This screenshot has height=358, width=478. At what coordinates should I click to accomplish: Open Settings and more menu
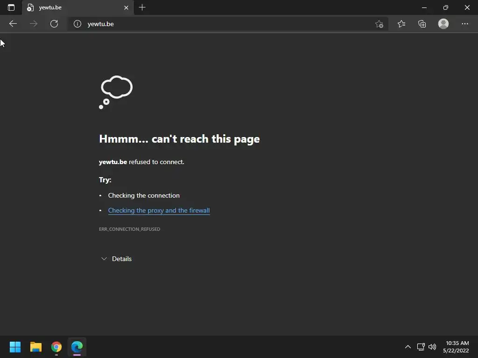[464, 24]
